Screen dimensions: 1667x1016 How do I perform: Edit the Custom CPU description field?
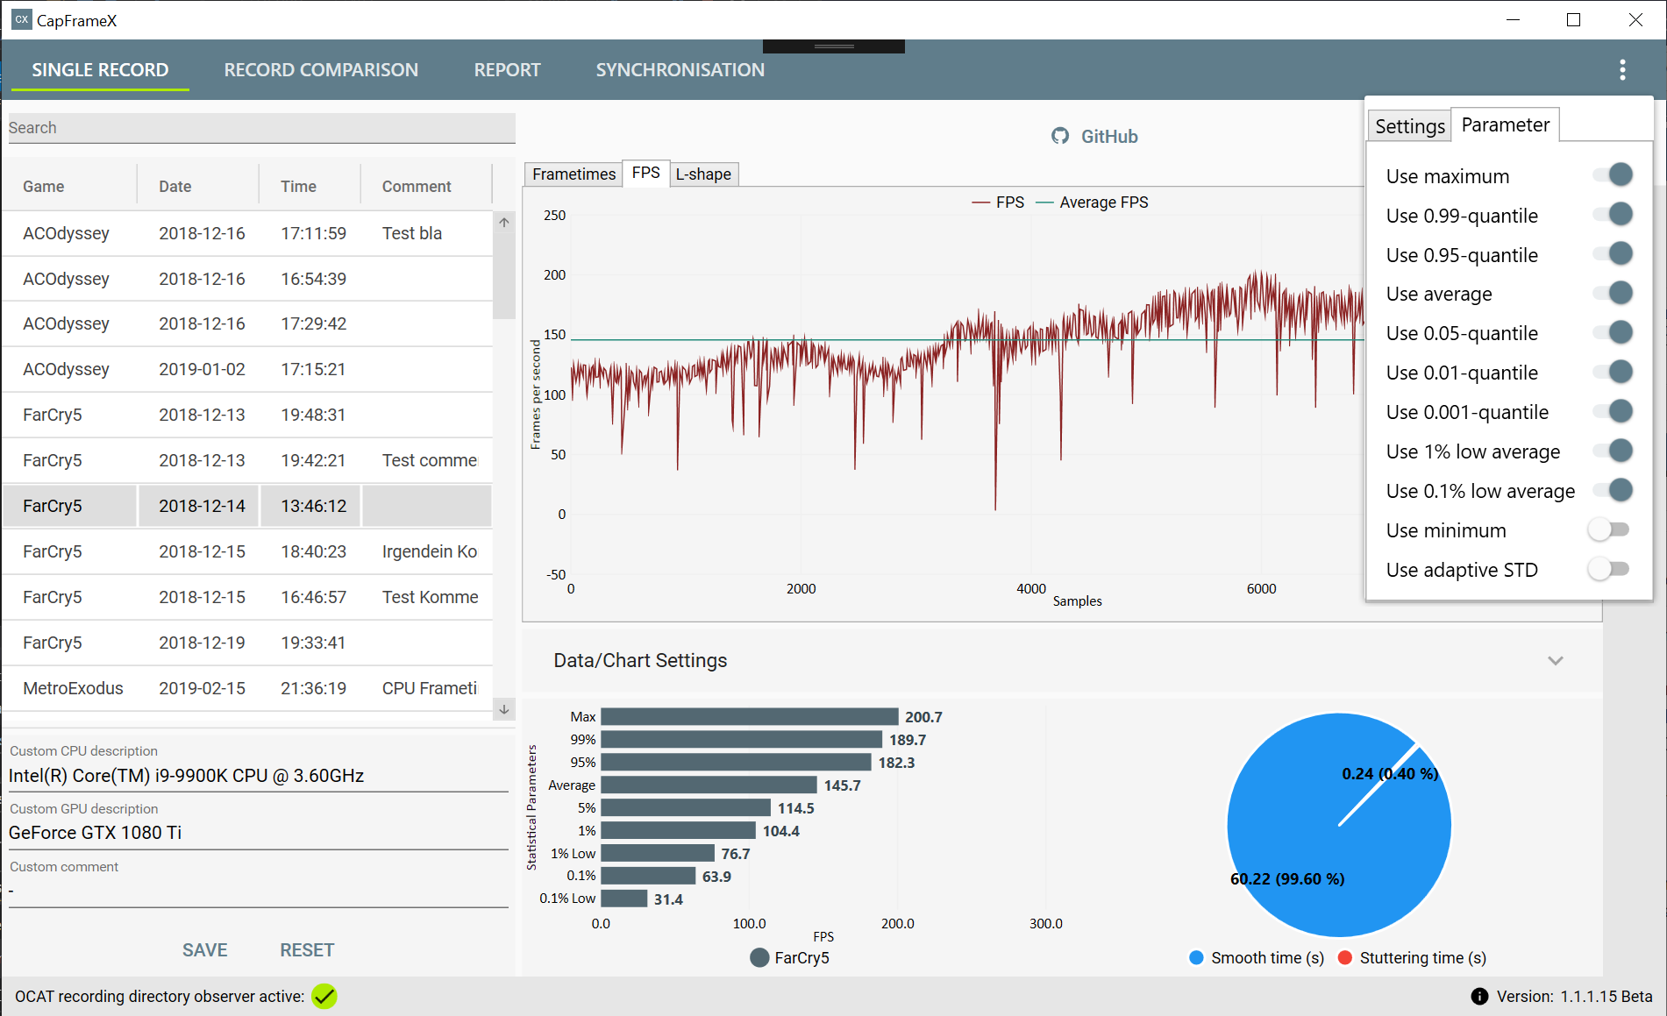pos(258,776)
